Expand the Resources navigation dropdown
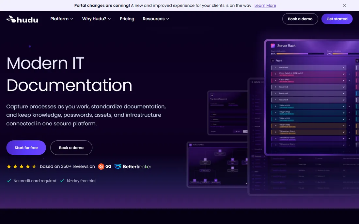The height and width of the screenshot is (224, 359). coord(156,19)
